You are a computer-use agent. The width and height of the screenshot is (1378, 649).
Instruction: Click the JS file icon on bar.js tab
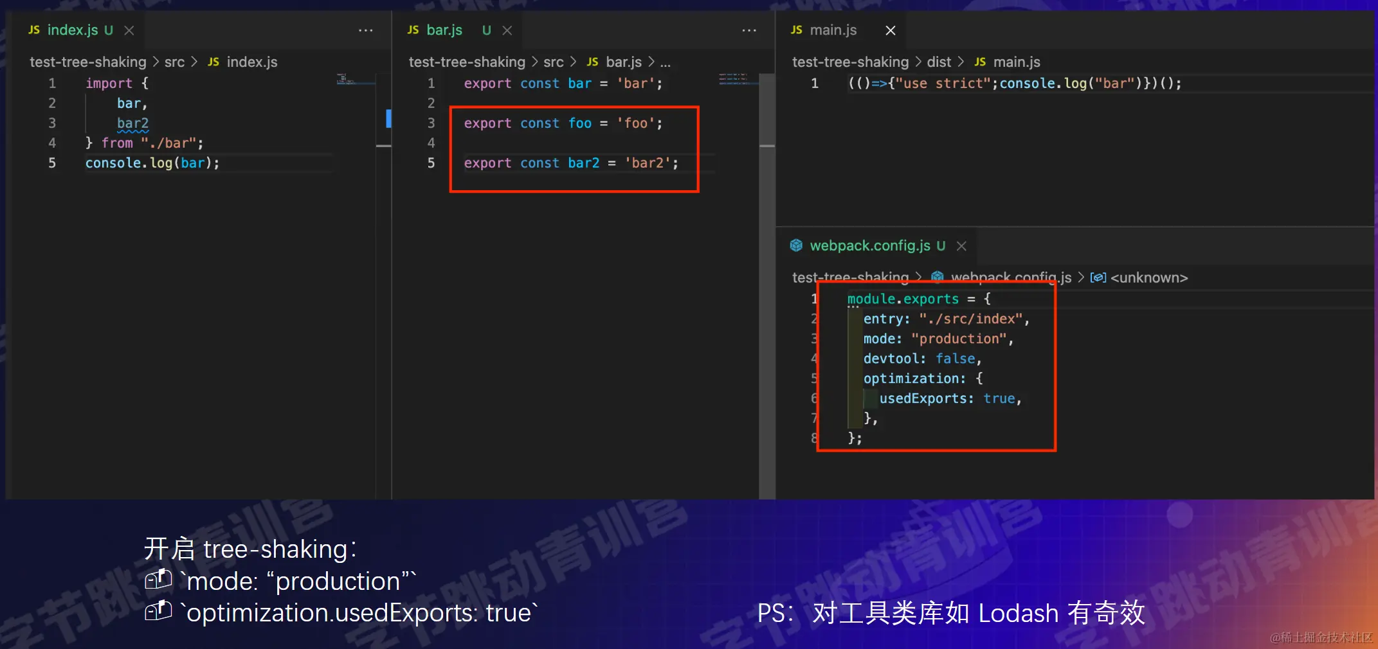413,30
